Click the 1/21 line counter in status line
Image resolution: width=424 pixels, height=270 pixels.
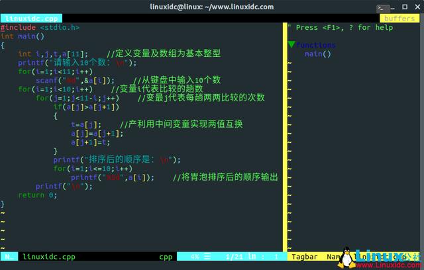(x=235, y=257)
